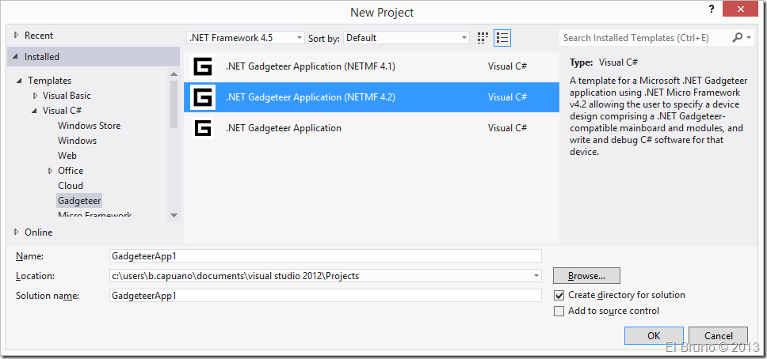767x359 pixels.
Task: Open the .NET Framework 4.5 version dropdown
Action: (245, 38)
